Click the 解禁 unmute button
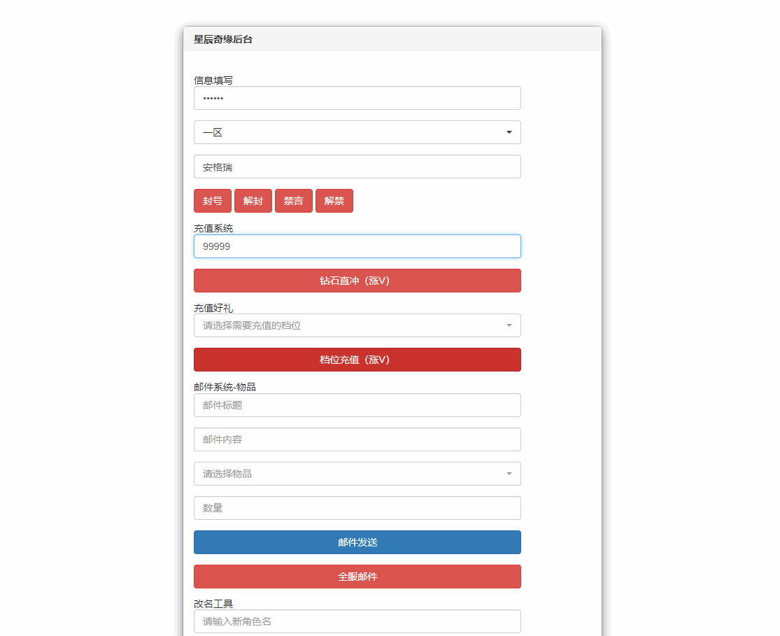 click(334, 201)
